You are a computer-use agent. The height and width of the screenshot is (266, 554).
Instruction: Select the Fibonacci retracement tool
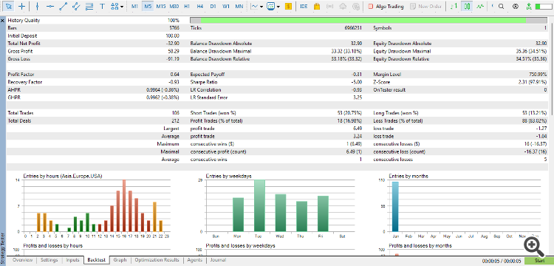pyautogui.click(x=89, y=6)
